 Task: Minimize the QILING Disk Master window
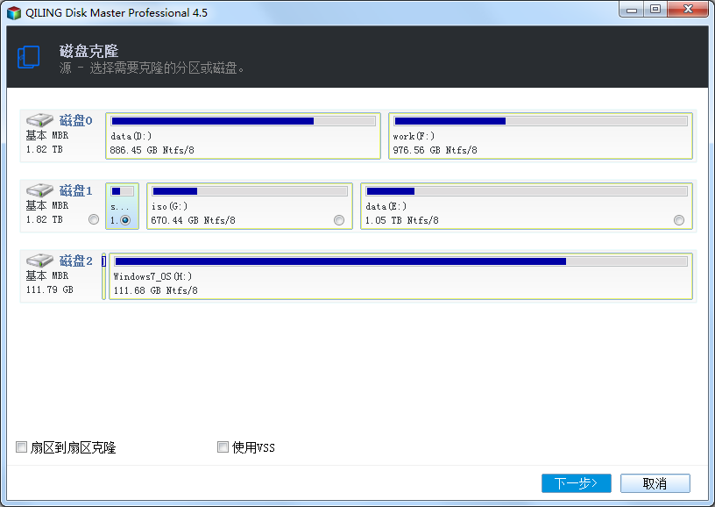[x=632, y=9]
